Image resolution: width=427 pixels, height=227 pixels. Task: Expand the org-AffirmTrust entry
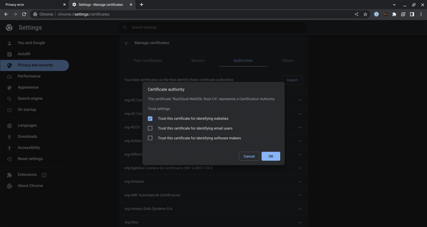tap(299, 154)
